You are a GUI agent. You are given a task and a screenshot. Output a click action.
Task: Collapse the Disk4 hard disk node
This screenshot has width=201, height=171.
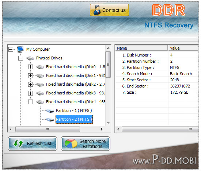pyautogui.click(x=30, y=102)
